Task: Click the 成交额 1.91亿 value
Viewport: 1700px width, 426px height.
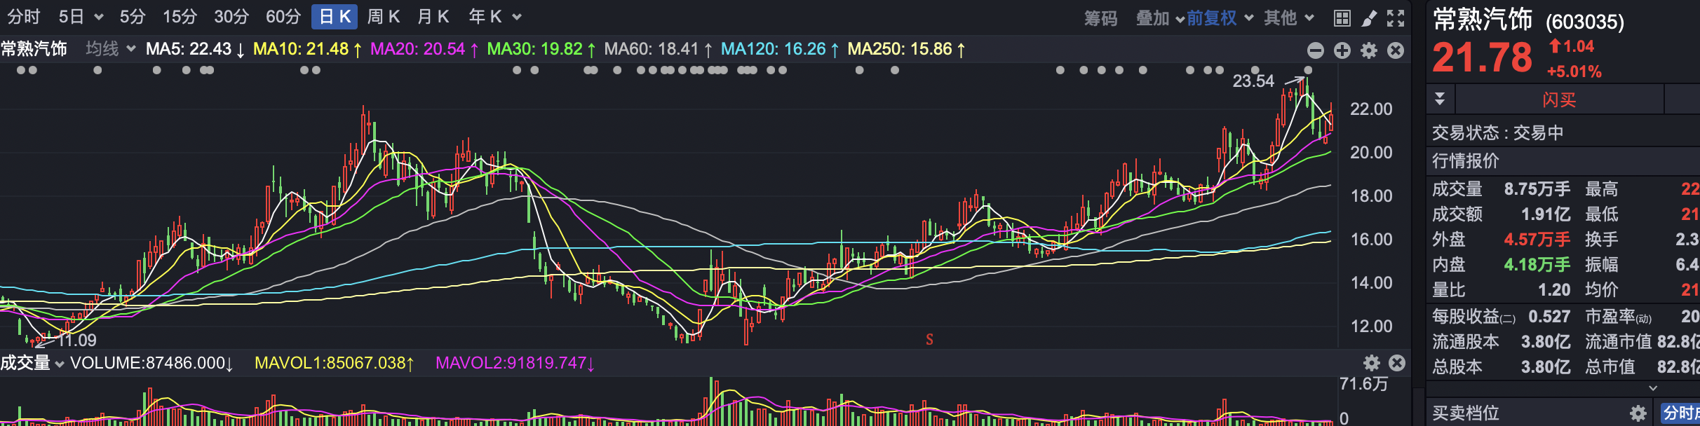Action: [1546, 214]
